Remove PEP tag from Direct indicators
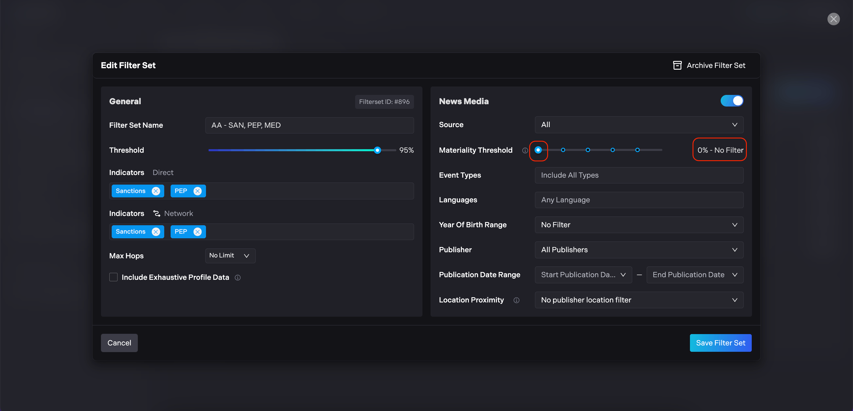This screenshot has width=853, height=411. [197, 191]
